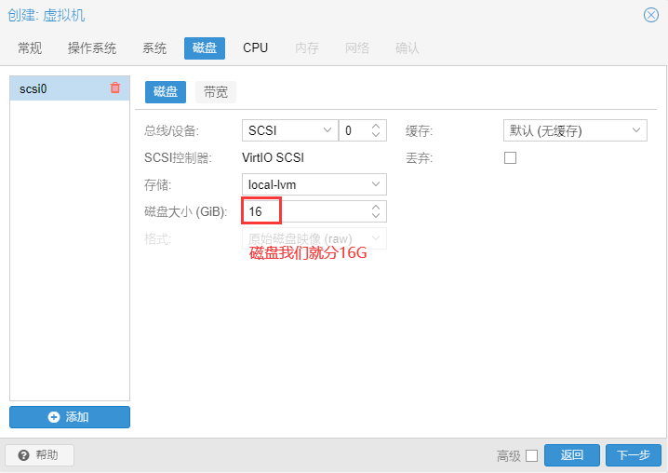Increase the device number with spinner
668x473 pixels.
pyautogui.click(x=376, y=127)
